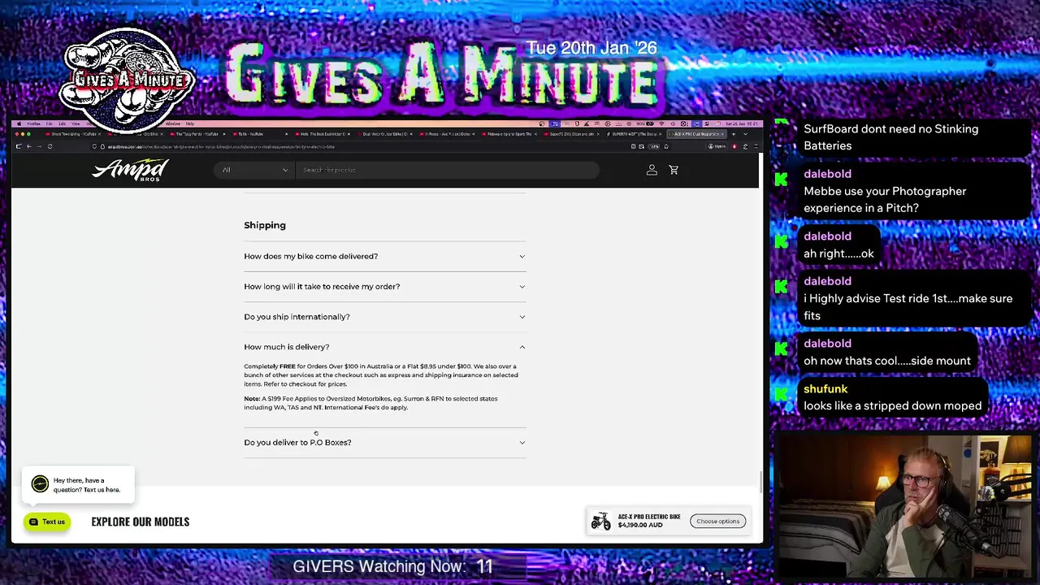This screenshot has width=1040, height=585.
Task: Click up-chevron beside How much is delivery
Action: pos(522,347)
